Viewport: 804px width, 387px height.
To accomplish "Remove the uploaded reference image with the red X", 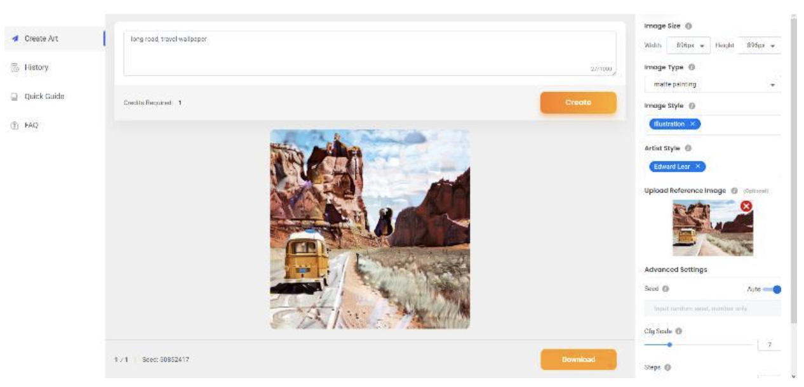I will (746, 206).
